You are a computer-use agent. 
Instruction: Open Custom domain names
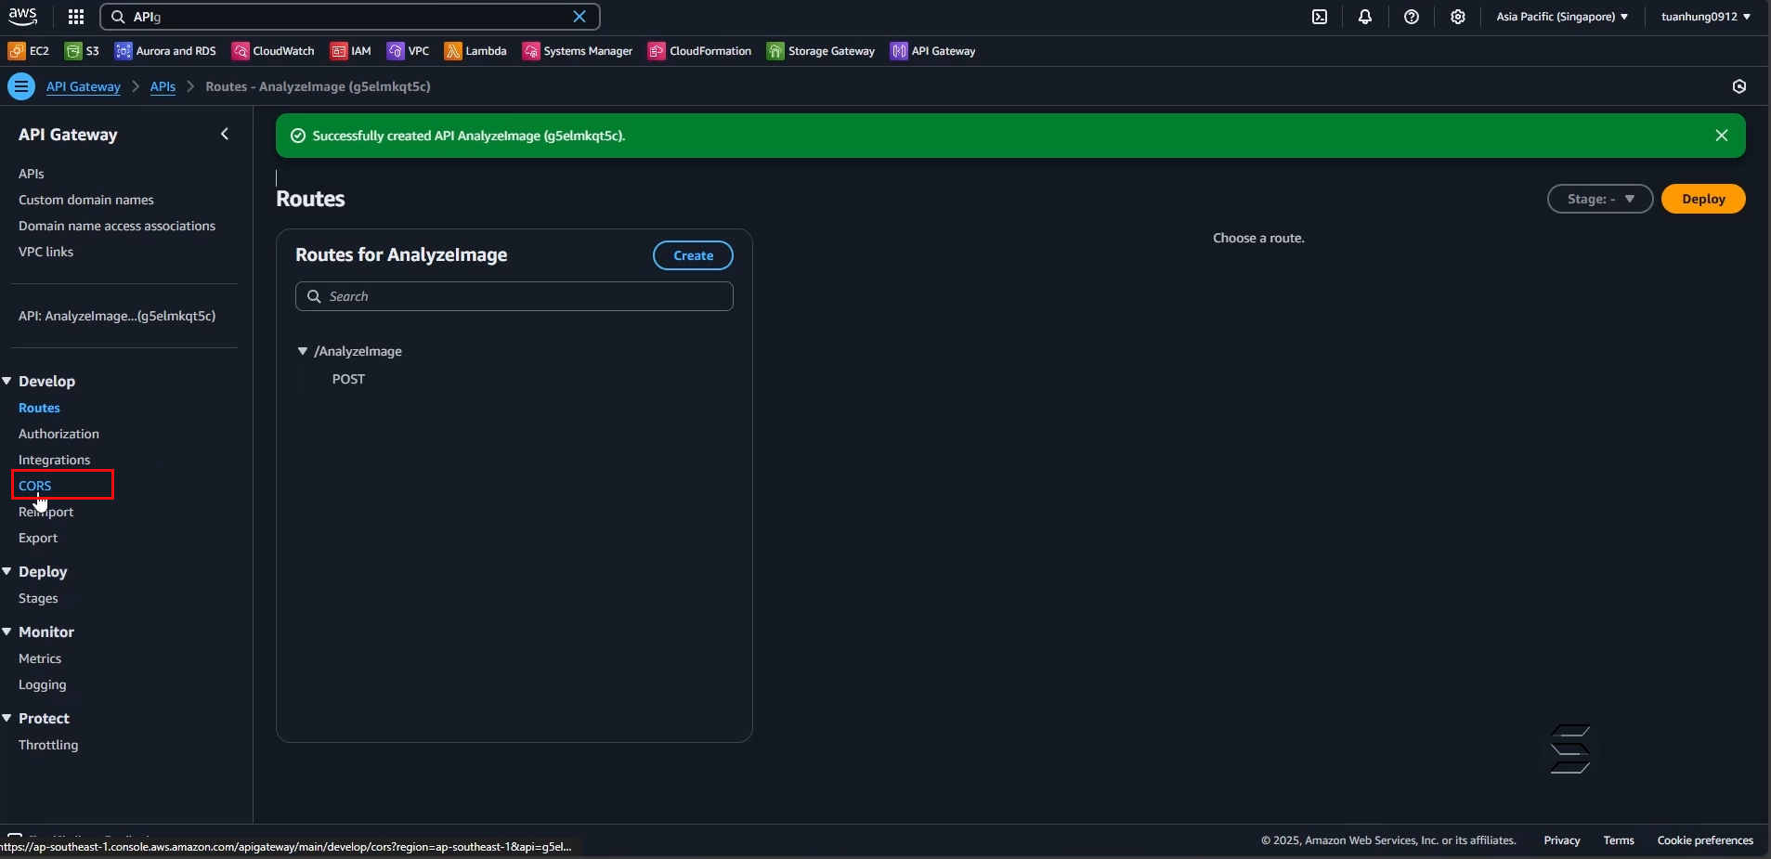tap(86, 200)
